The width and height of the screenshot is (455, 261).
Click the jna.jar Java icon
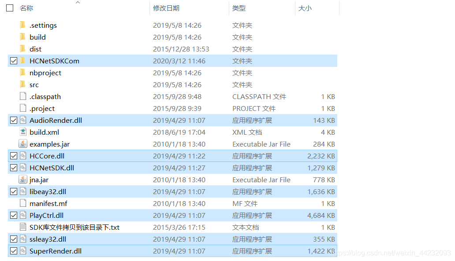tap(23, 179)
